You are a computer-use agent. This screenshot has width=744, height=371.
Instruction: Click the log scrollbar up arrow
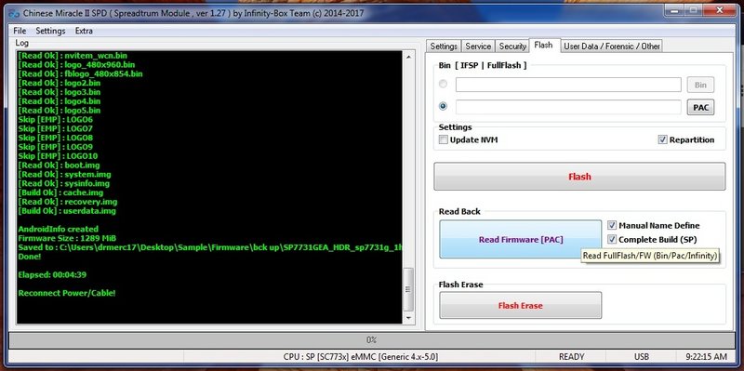[x=408, y=57]
